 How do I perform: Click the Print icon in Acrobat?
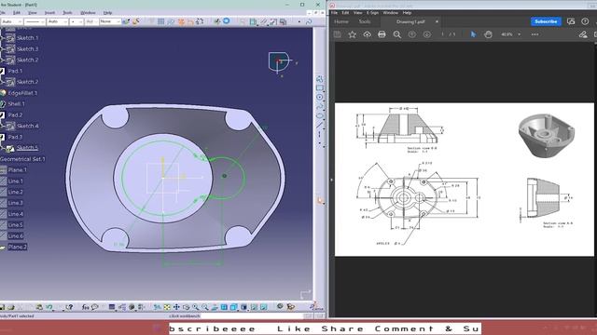pyautogui.click(x=382, y=34)
